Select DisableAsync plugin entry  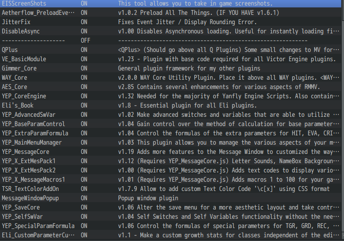(x=21, y=31)
